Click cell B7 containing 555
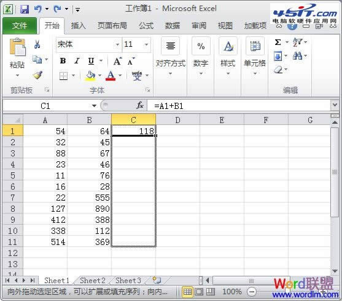The width and height of the screenshot is (342, 301). pyautogui.click(x=90, y=198)
